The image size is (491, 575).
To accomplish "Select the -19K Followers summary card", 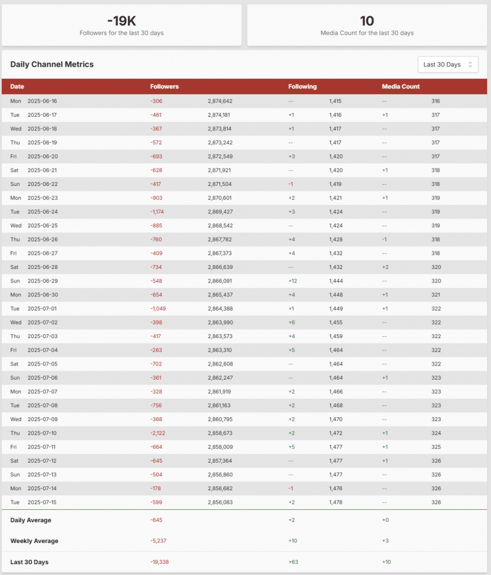I will pyautogui.click(x=121, y=25).
